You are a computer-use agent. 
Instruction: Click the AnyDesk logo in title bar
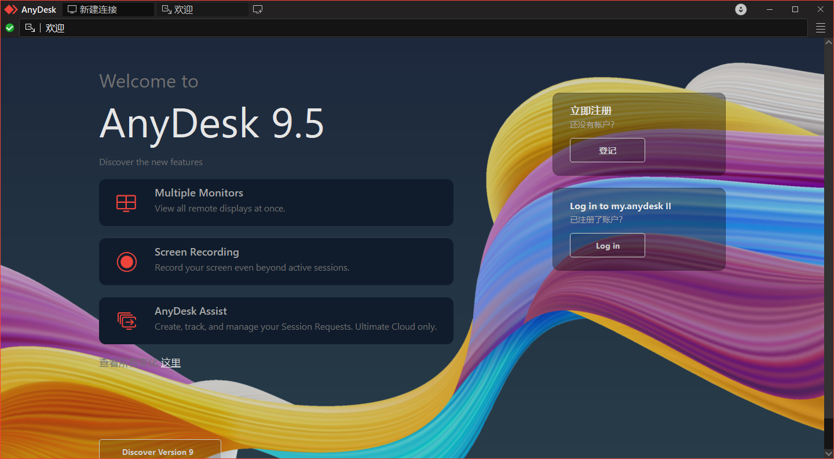click(12, 9)
